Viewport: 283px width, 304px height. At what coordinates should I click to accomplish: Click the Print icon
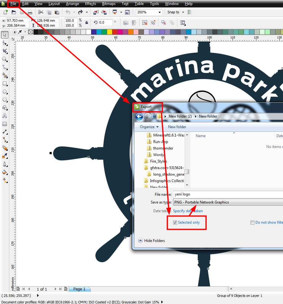30,12
